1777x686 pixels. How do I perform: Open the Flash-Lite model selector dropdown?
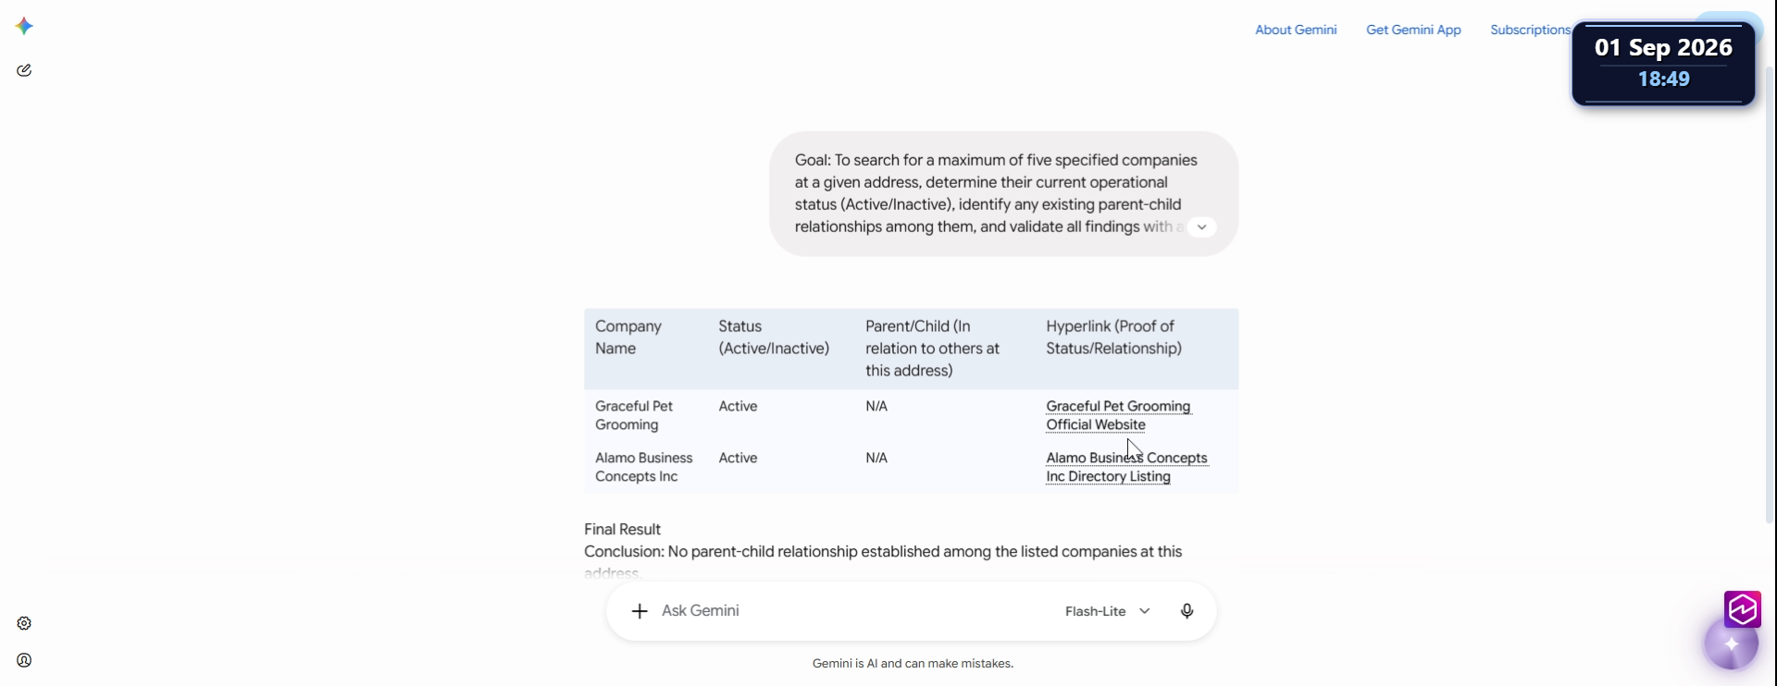tap(1108, 611)
